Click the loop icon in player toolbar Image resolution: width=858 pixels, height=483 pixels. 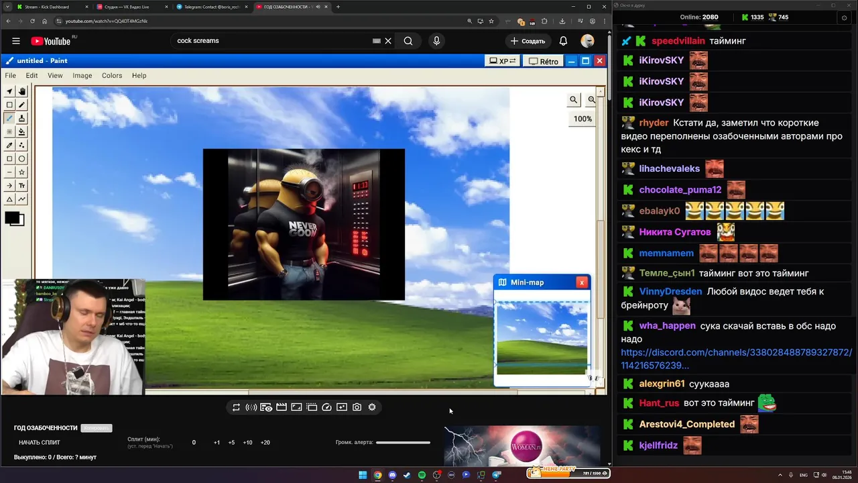236,407
